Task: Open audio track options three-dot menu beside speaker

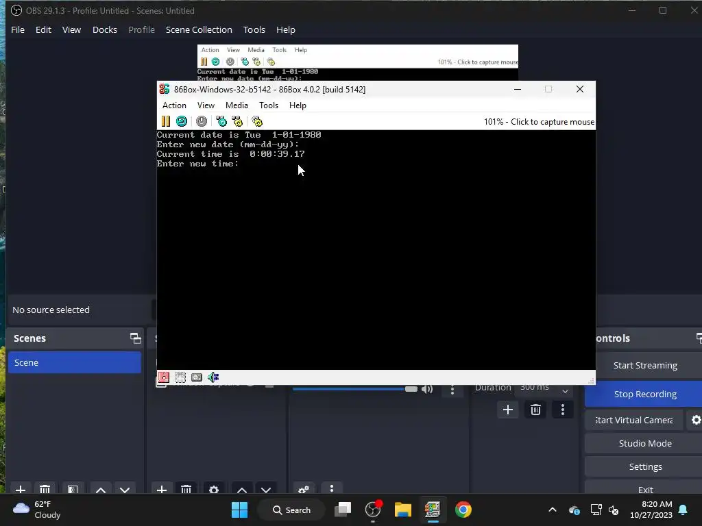Action: (452, 389)
